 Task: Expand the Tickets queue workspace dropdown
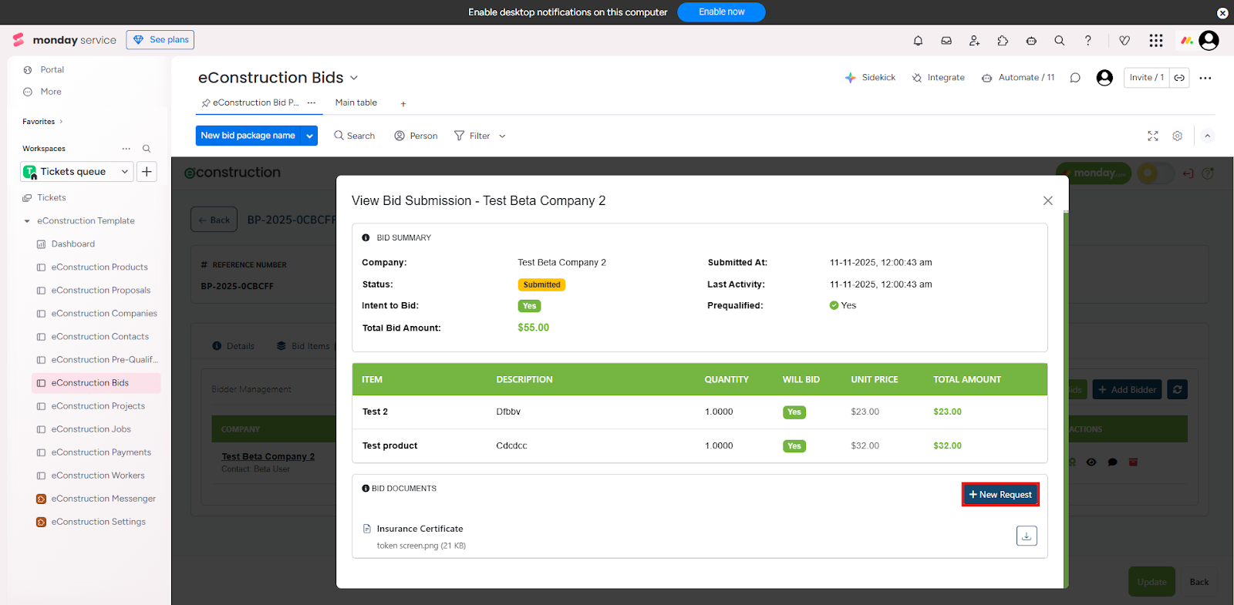(x=125, y=172)
